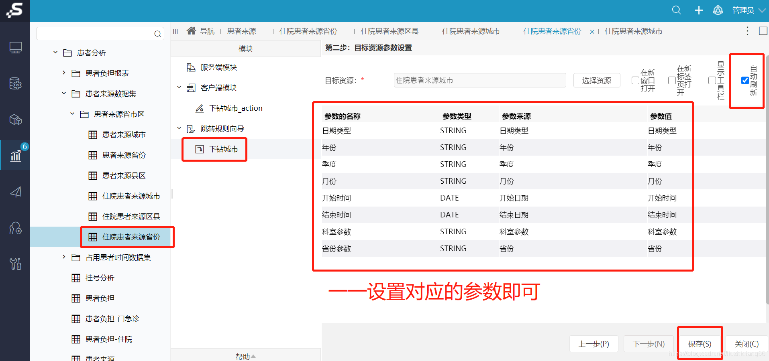Click the 目标资源 input field

[480, 80]
